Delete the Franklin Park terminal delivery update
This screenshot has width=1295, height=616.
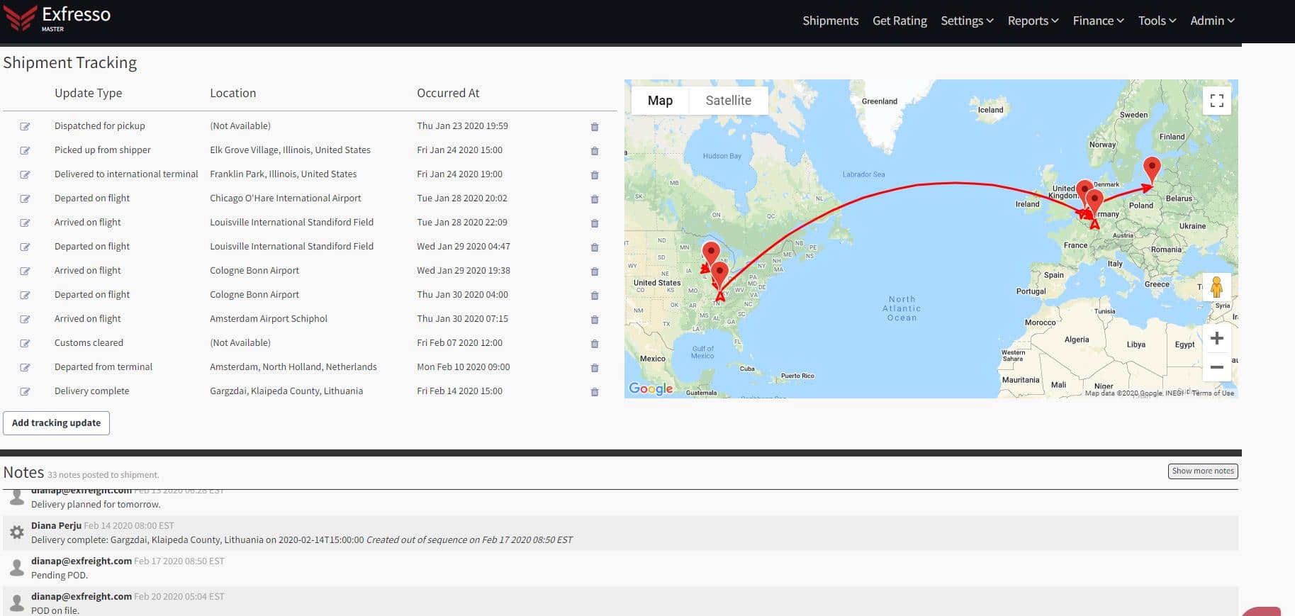click(x=595, y=175)
